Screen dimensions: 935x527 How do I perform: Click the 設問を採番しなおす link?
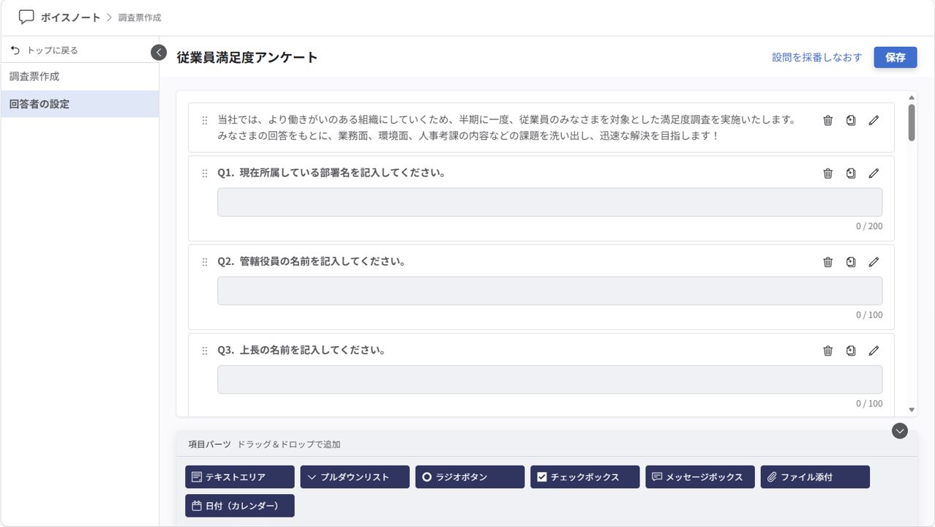point(817,57)
